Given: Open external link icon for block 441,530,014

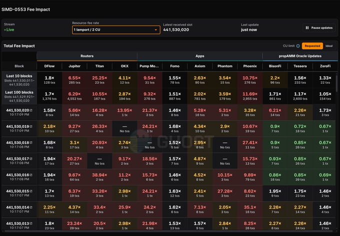Looking at the screenshot, I should (31, 207).
